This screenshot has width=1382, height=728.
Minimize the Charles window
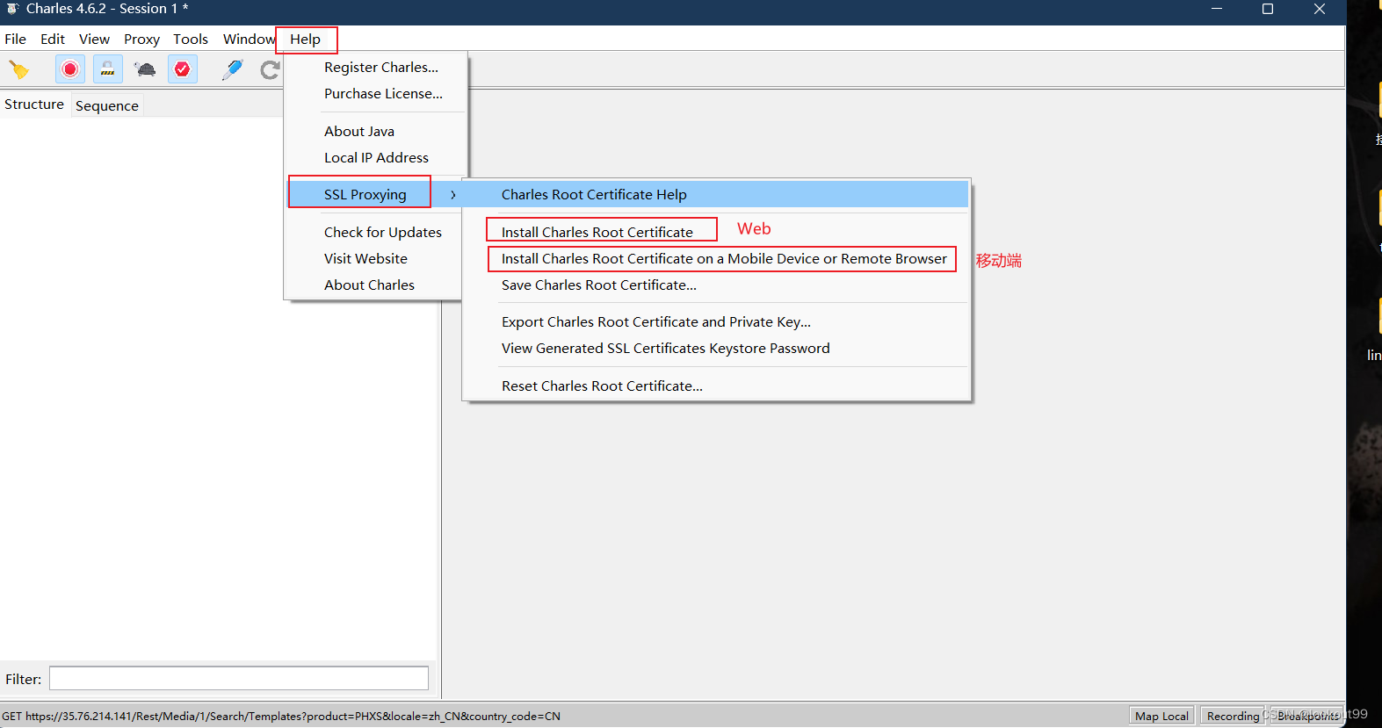click(x=1217, y=9)
